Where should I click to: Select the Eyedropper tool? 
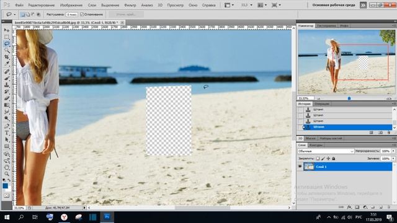pyautogui.click(x=7, y=64)
